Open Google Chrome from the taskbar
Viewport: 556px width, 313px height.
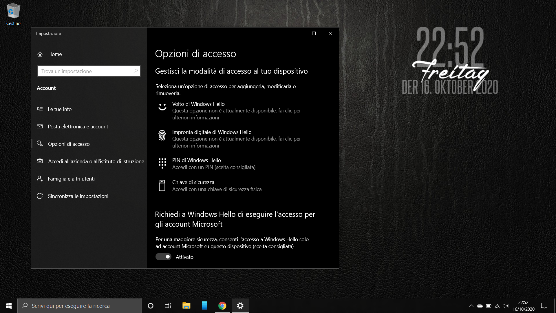coord(222,306)
